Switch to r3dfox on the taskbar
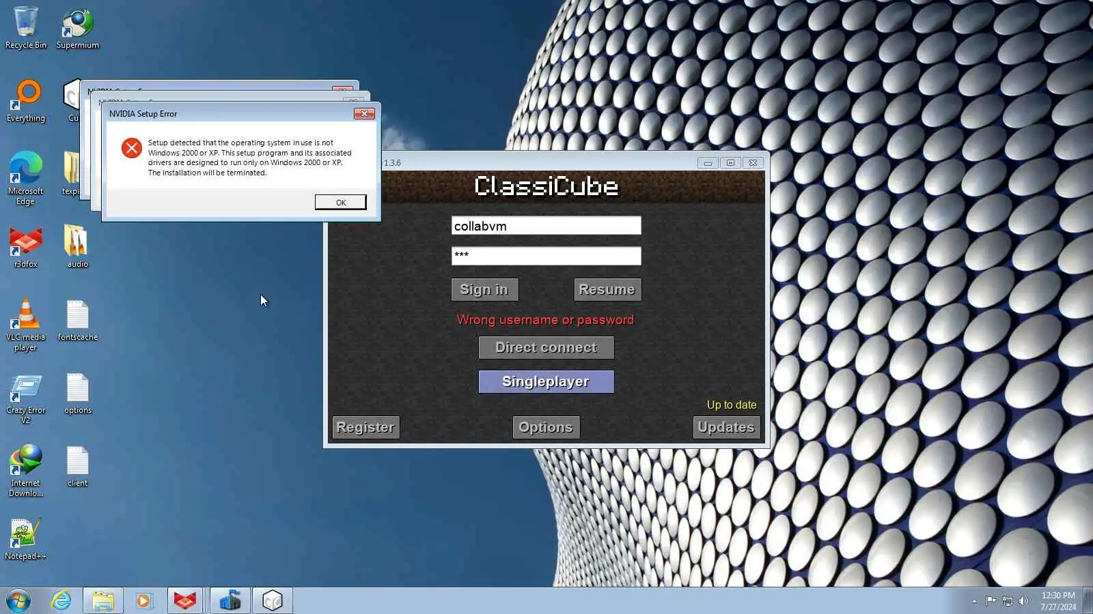The width and height of the screenshot is (1093, 614). click(184, 600)
